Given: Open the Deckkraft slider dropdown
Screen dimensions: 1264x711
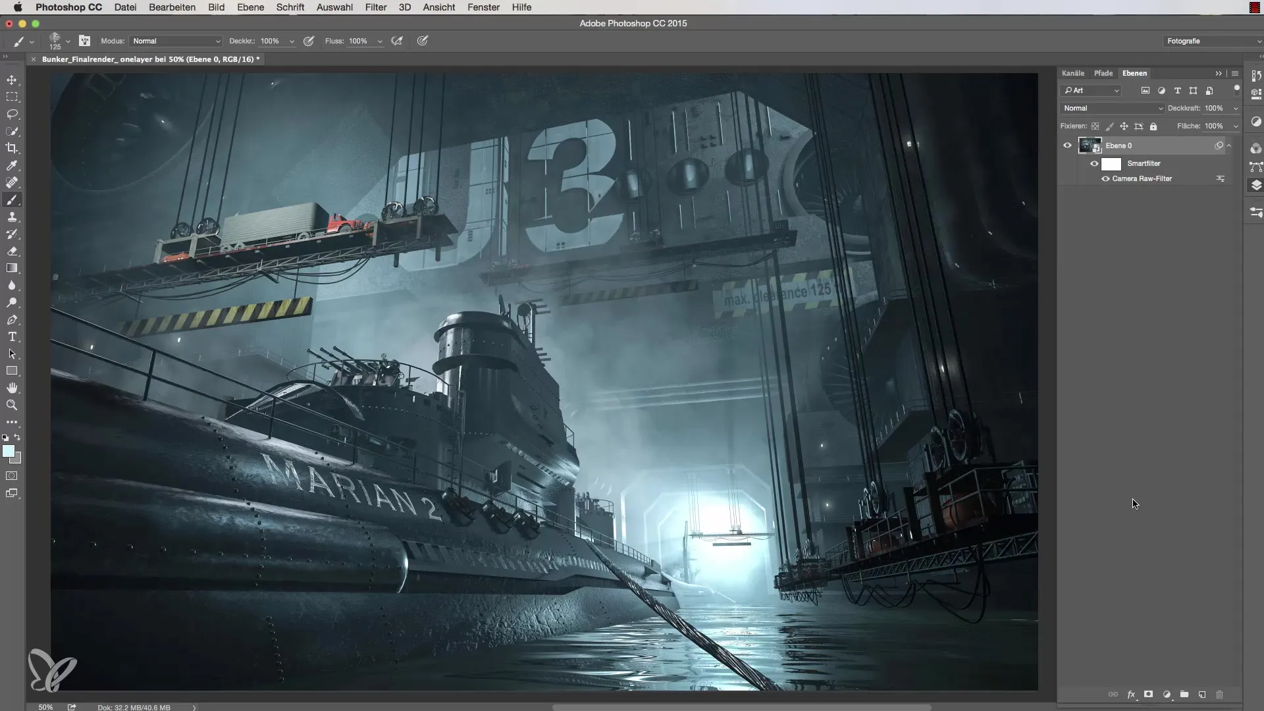Looking at the screenshot, I should (x=1236, y=109).
